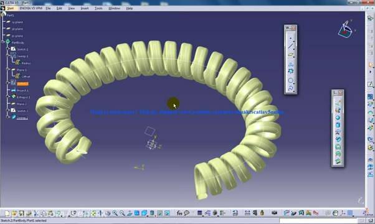Open the Tools menu
375x224 pixels.
pos(98,8)
